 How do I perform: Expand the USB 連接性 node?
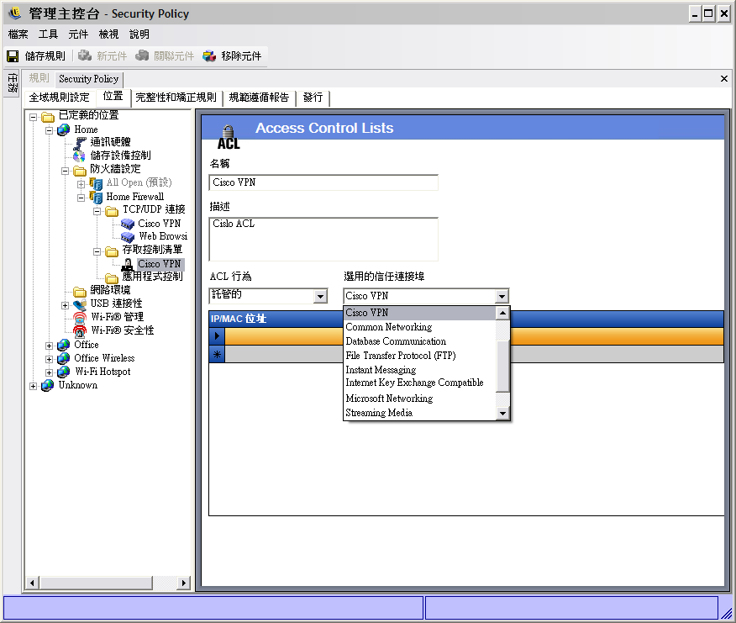pyautogui.click(x=65, y=305)
